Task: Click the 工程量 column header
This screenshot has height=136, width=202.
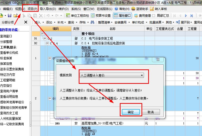Action: click(x=192, y=29)
